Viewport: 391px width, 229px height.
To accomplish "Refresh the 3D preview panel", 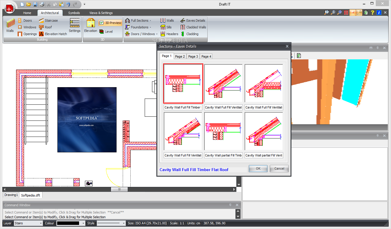I will click(x=299, y=55).
